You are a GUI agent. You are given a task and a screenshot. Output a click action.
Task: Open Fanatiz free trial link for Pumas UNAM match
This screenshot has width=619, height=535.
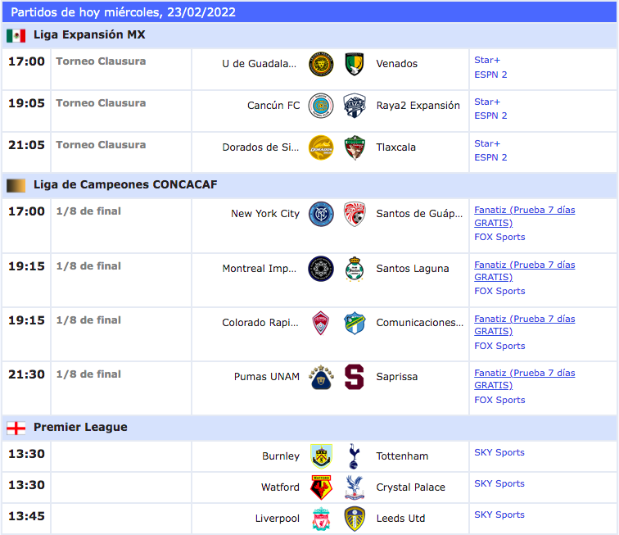524,379
